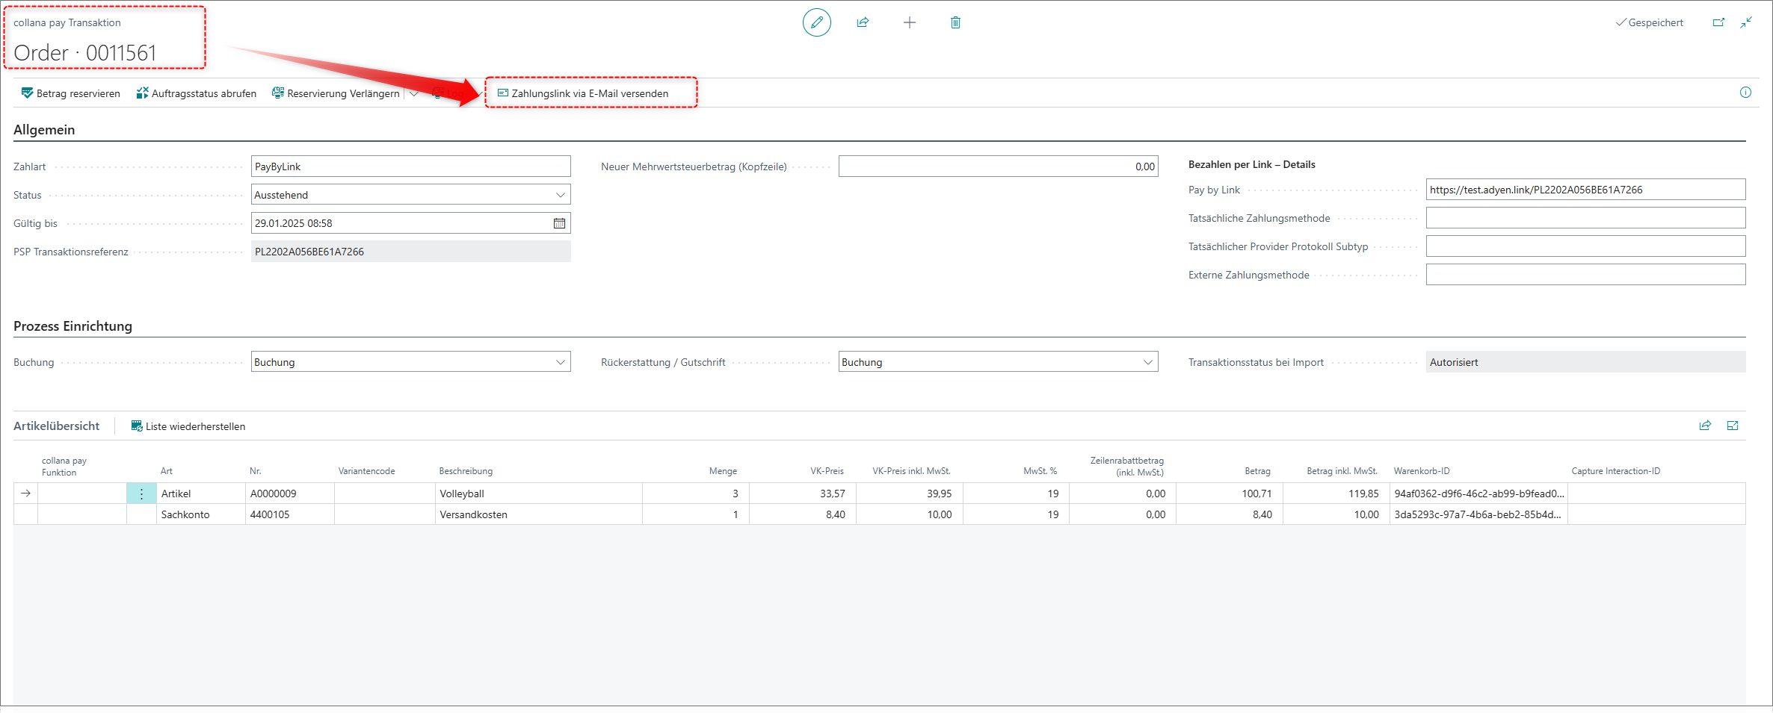The width and height of the screenshot is (1773, 713).
Task: Click the 4400105 account number cell
Action: (290, 514)
